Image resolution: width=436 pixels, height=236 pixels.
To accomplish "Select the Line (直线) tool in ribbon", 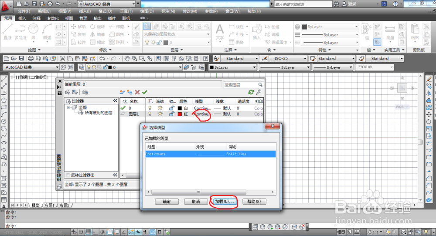I will point(7,31).
